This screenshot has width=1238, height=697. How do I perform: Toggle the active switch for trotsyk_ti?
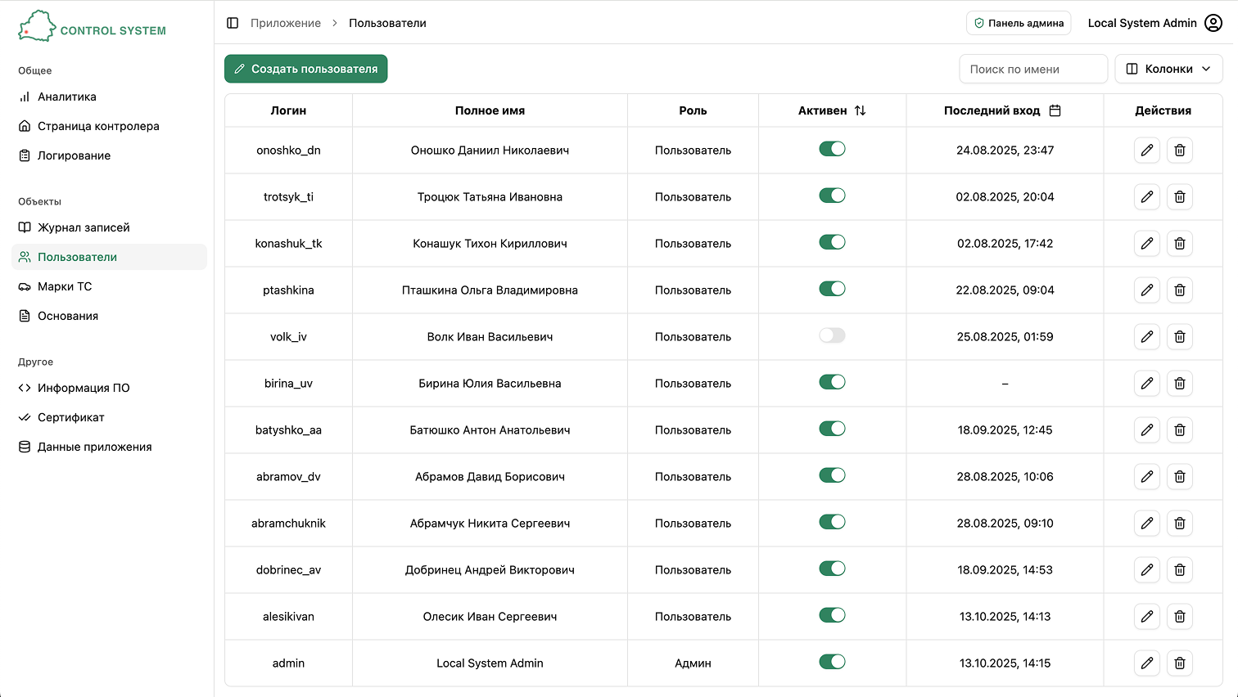(x=832, y=196)
